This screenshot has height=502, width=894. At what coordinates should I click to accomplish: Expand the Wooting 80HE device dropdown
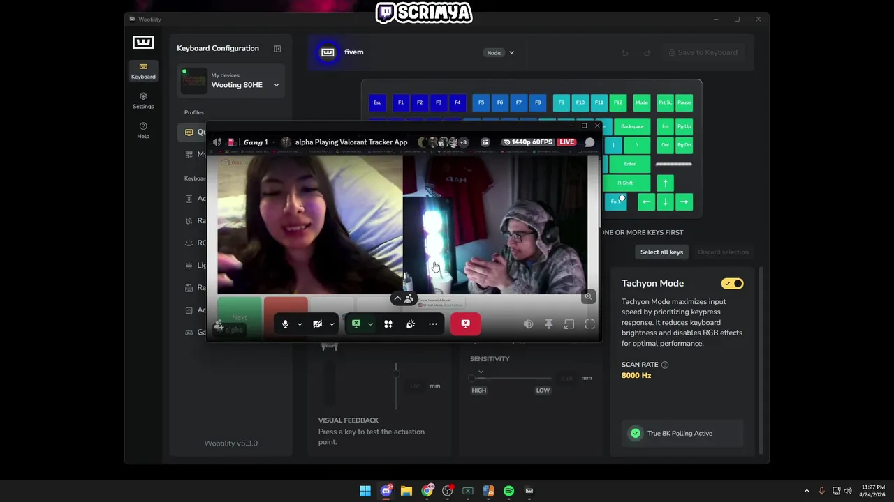(277, 85)
